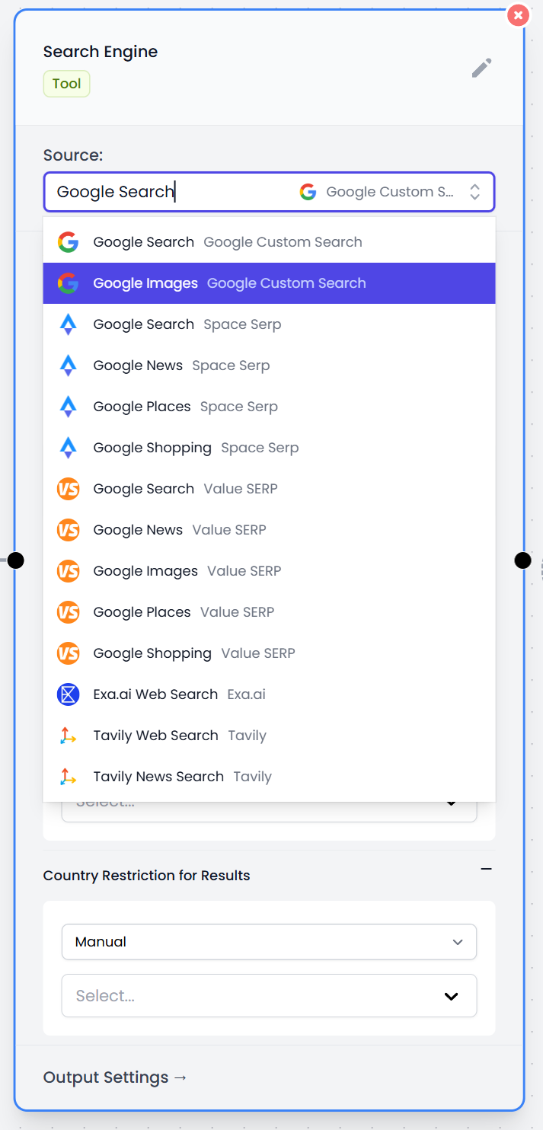Select Google Search Google Custom Search option

click(227, 242)
